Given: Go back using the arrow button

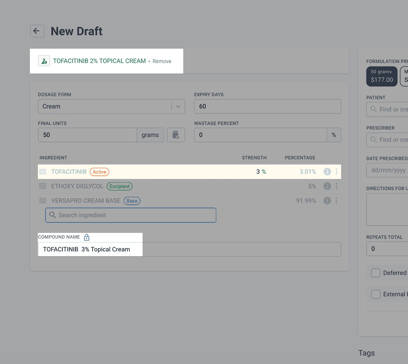Looking at the screenshot, I should (x=37, y=31).
